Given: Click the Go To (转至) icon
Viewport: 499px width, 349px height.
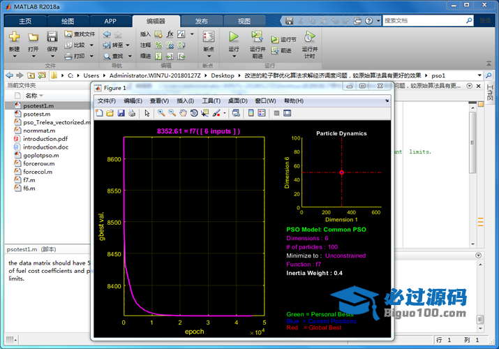Looking at the screenshot, I should click(107, 45).
